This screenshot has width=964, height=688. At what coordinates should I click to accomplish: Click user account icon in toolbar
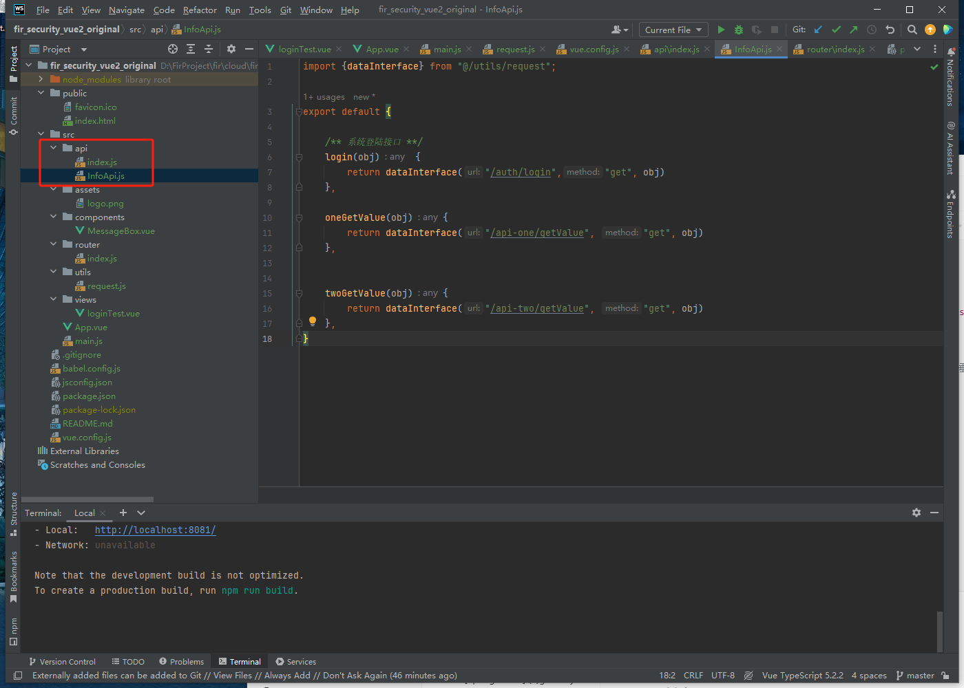(x=619, y=30)
